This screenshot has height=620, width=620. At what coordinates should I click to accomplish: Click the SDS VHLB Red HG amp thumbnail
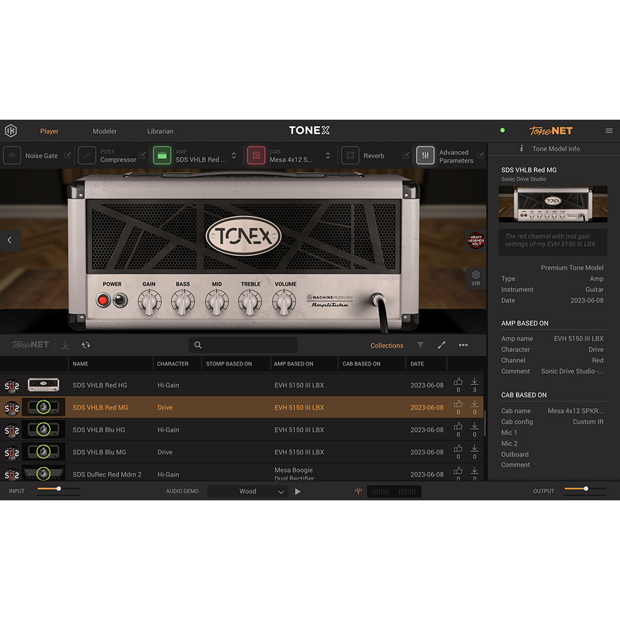[43, 385]
